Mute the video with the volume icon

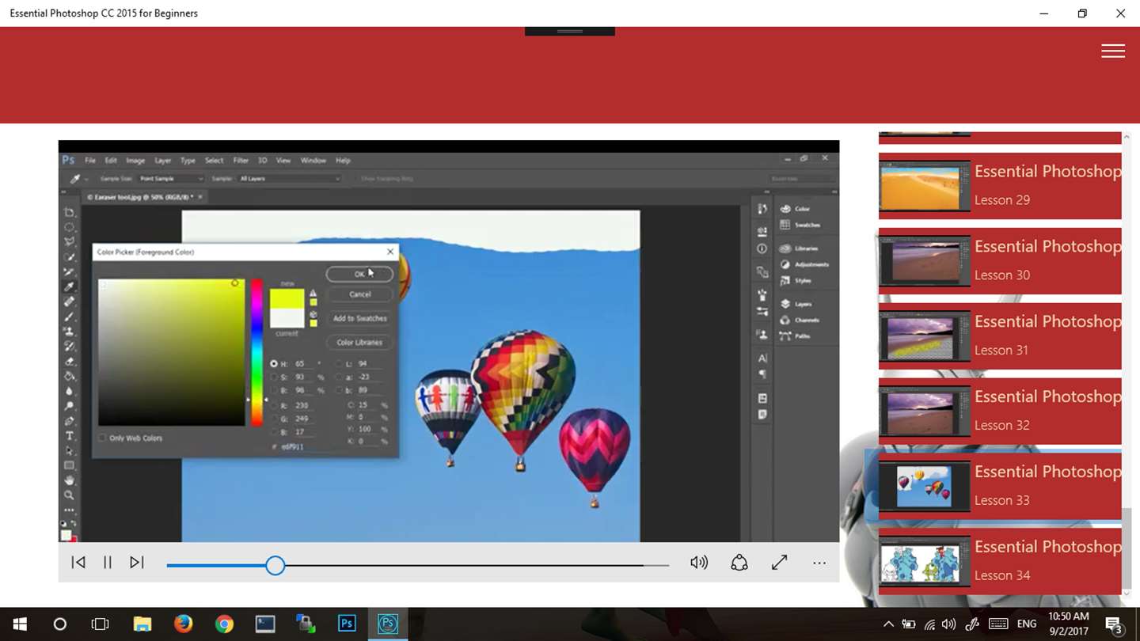(699, 563)
